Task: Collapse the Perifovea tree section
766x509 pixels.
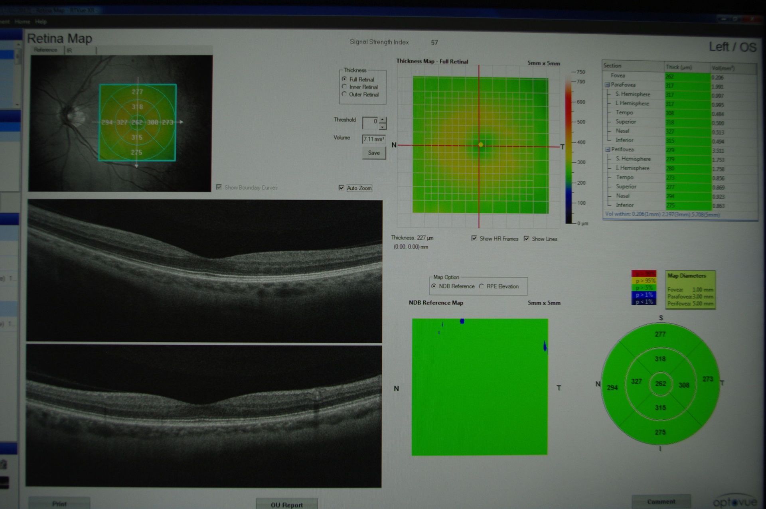Action: pos(608,150)
